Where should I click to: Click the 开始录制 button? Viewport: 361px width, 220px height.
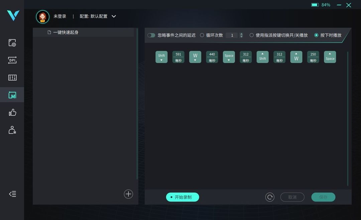click(x=183, y=197)
